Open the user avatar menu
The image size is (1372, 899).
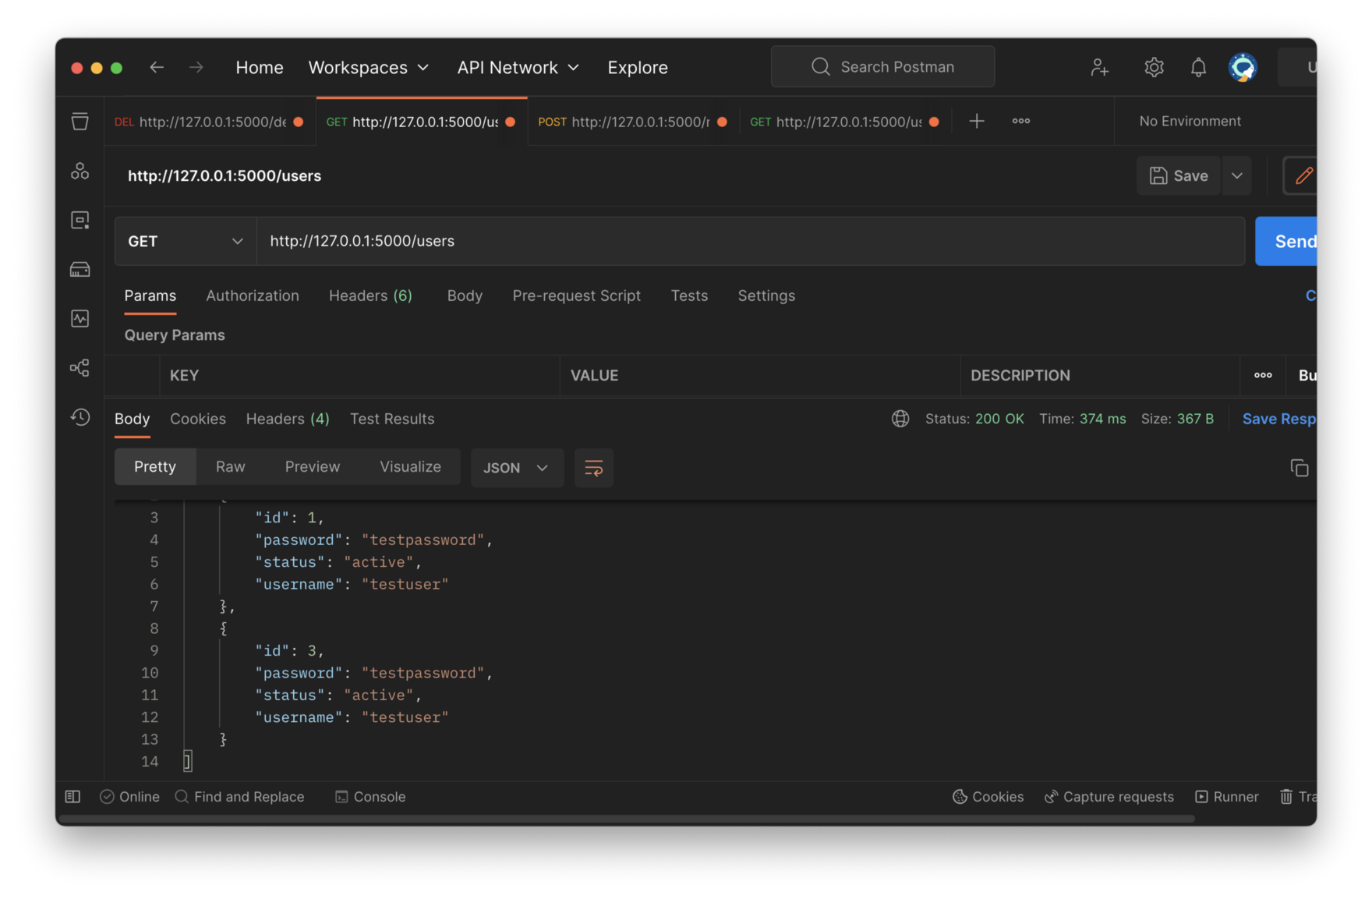point(1243,67)
